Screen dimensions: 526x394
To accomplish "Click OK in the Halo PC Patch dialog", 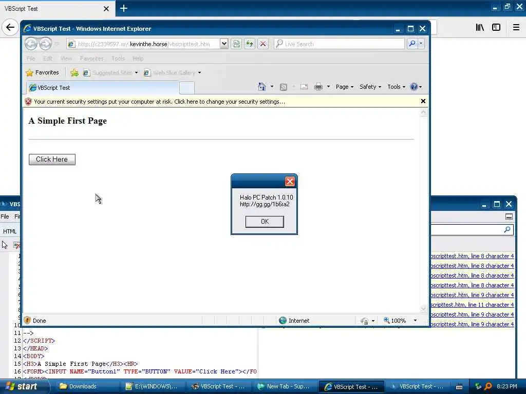I will click(265, 222).
